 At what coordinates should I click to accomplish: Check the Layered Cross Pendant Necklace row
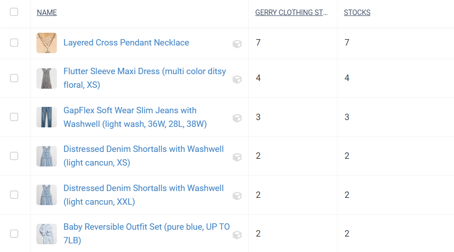14,43
